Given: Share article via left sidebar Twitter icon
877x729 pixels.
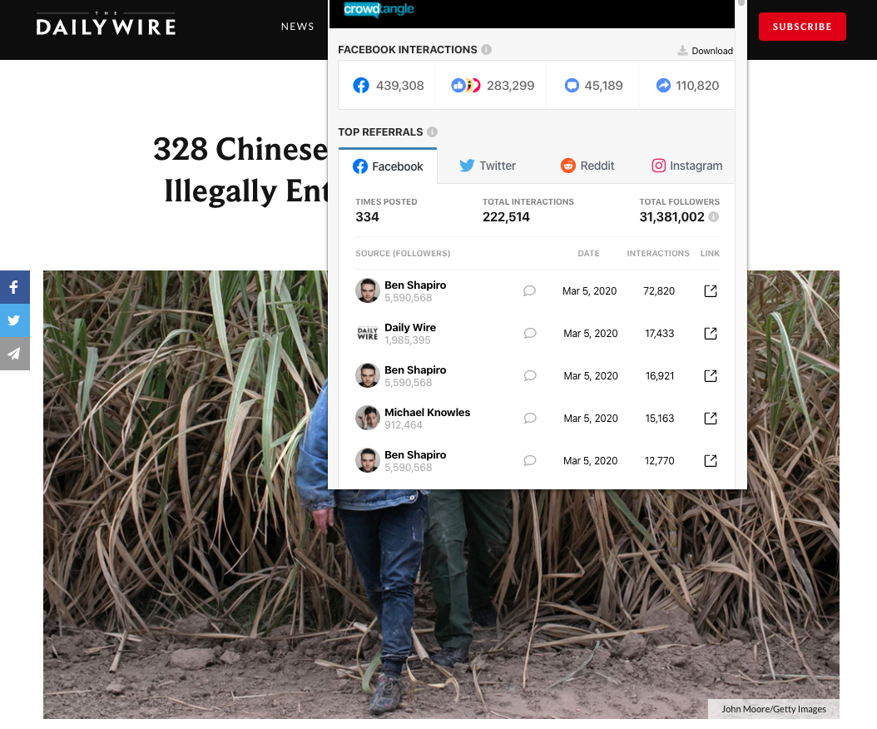Looking at the screenshot, I should (14, 320).
